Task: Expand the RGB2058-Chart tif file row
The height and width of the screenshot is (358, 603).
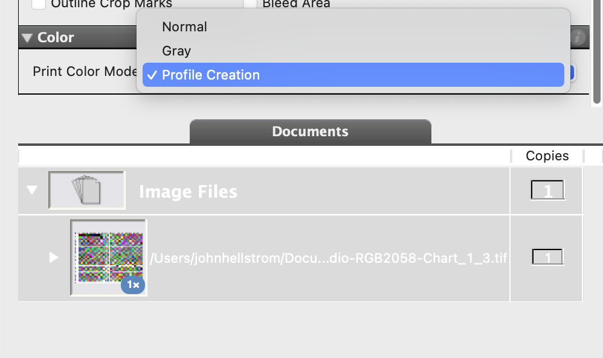Action: (53, 258)
